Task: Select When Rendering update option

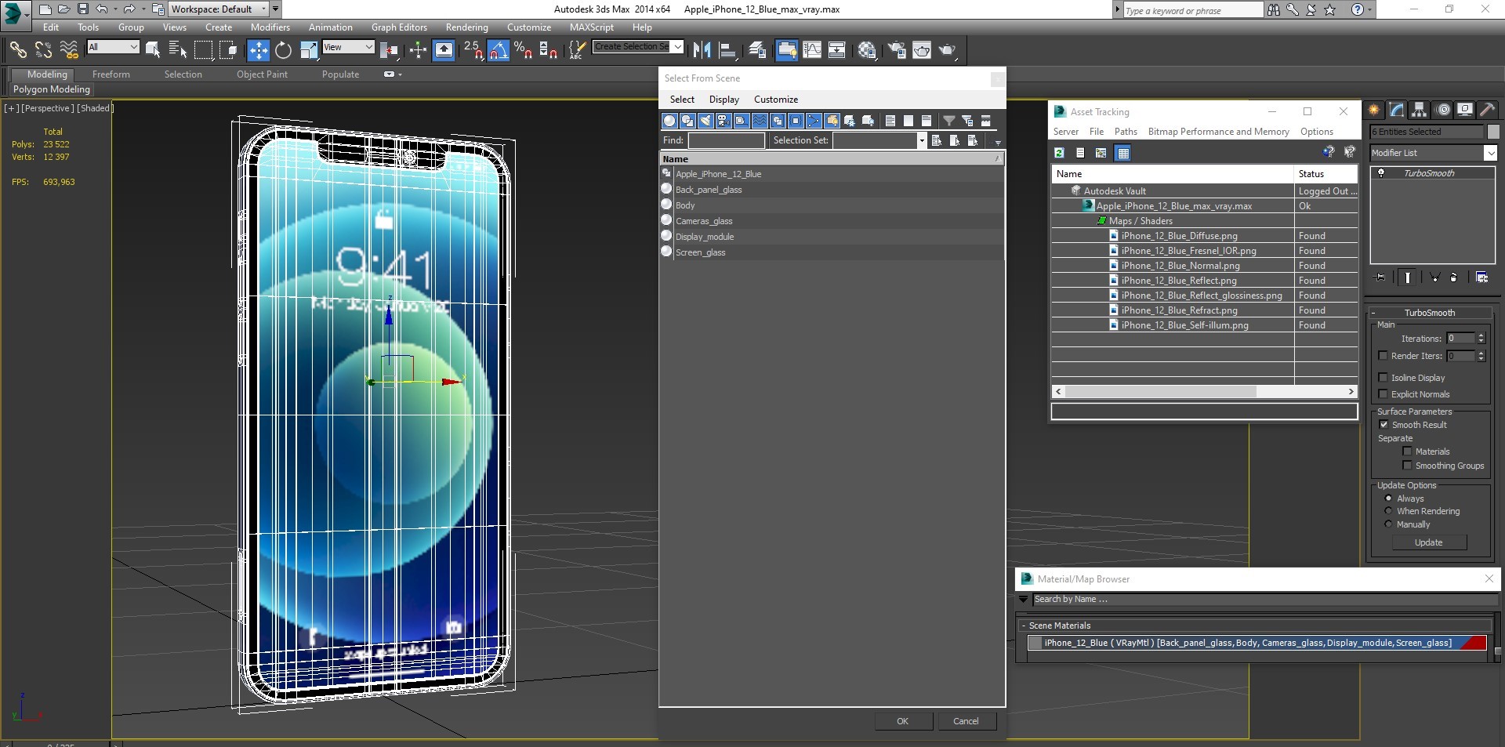Action: click(1388, 511)
